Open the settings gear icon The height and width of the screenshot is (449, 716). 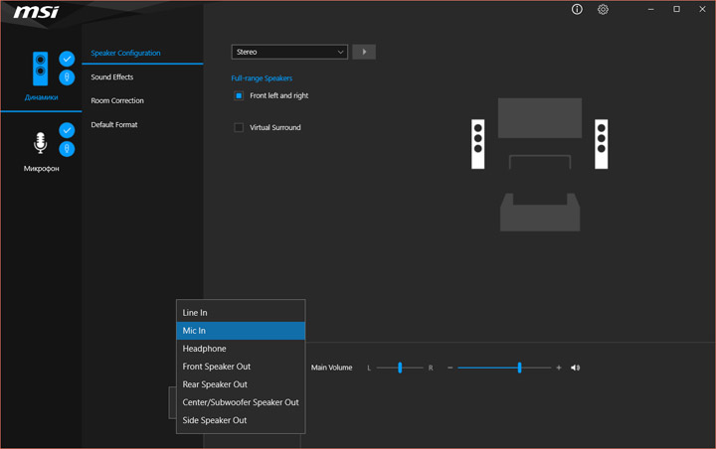pyautogui.click(x=603, y=10)
